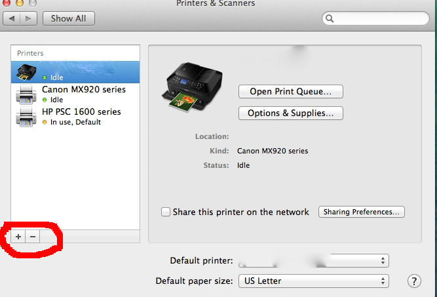Open Options & Supplies
Screen dimensions: 437x297
pyautogui.click(x=290, y=113)
